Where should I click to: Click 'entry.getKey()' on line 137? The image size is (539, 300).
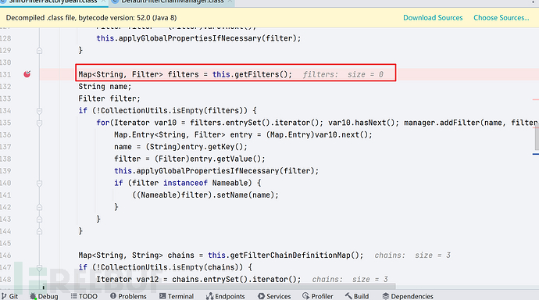(x=212, y=147)
